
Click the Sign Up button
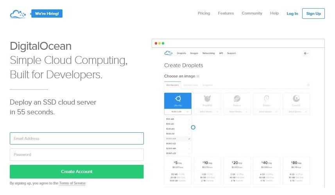(x=314, y=13)
